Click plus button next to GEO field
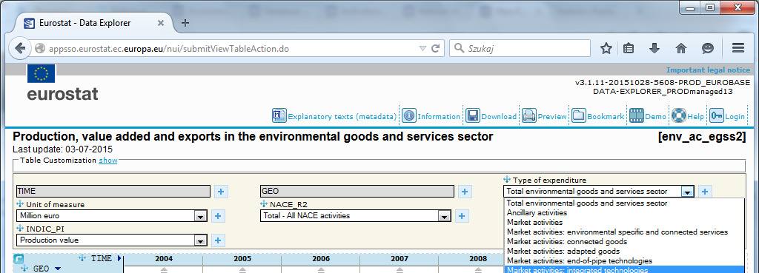The height and width of the screenshot is (273, 759). (x=465, y=192)
